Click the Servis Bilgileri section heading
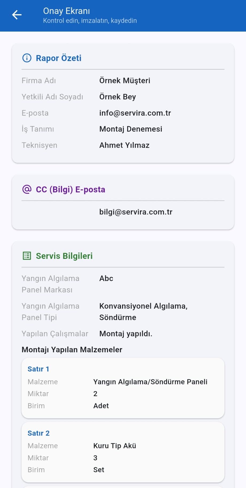 [x=64, y=256]
